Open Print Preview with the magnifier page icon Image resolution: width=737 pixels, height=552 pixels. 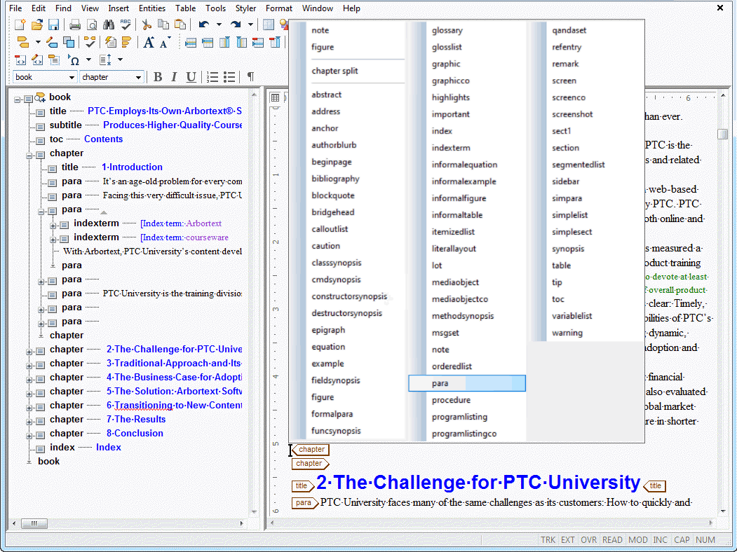point(92,25)
